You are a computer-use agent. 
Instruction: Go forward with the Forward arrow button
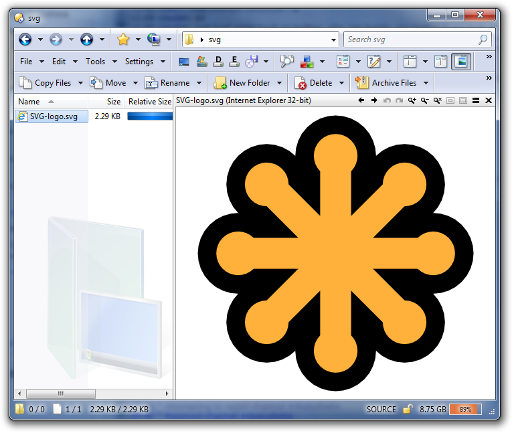(x=56, y=39)
